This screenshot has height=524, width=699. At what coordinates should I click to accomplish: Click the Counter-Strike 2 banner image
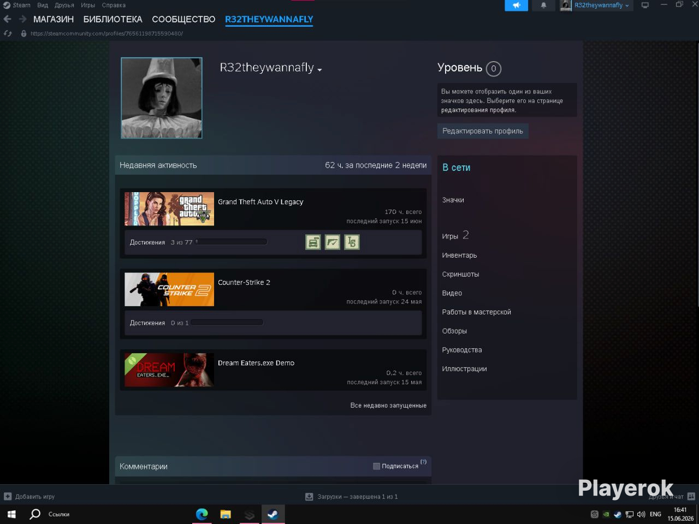(x=169, y=289)
